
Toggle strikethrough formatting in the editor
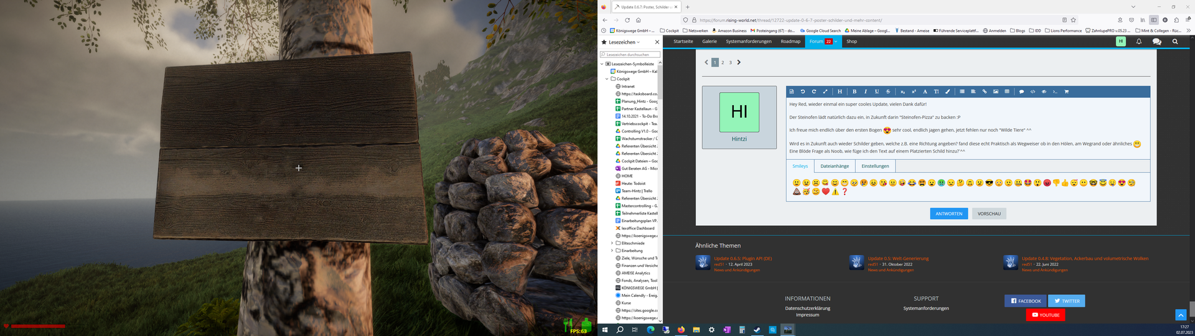[x=888, y=91]
